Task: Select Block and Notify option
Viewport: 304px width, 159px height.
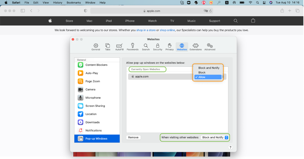Action: point(208,68)
